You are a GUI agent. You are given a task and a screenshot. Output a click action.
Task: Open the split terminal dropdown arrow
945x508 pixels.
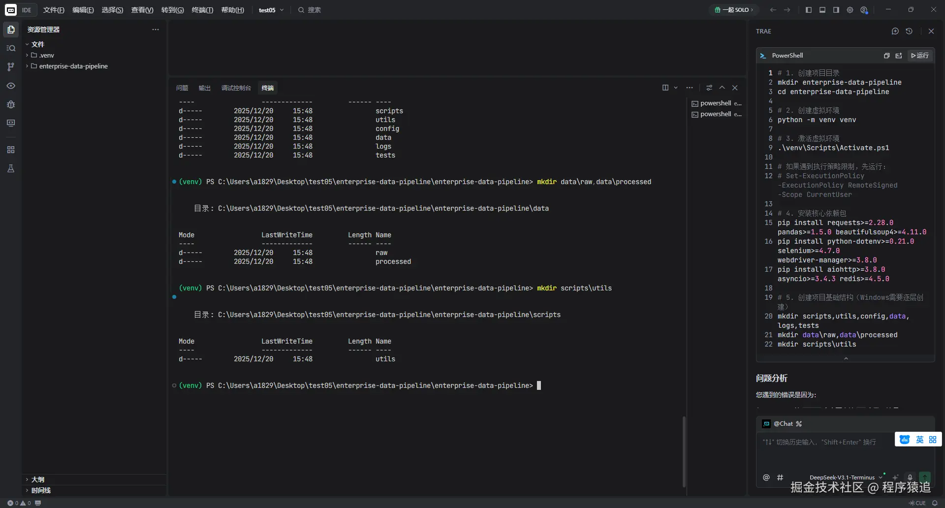click(x=676, y=88)
